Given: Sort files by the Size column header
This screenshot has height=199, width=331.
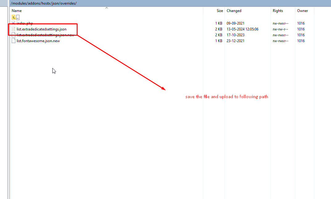Looking at the screenshot, I should 220,11.
